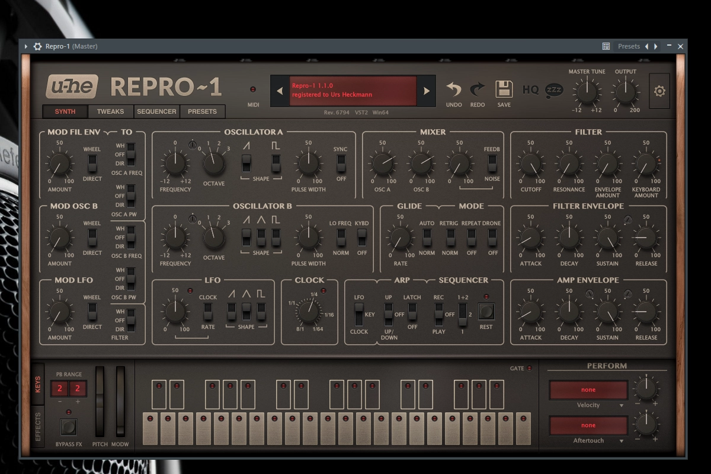Toggle Oscillator A SYNC switch
Image resolution: width=711 pixels, height=474 pixels.
point(341,163)
